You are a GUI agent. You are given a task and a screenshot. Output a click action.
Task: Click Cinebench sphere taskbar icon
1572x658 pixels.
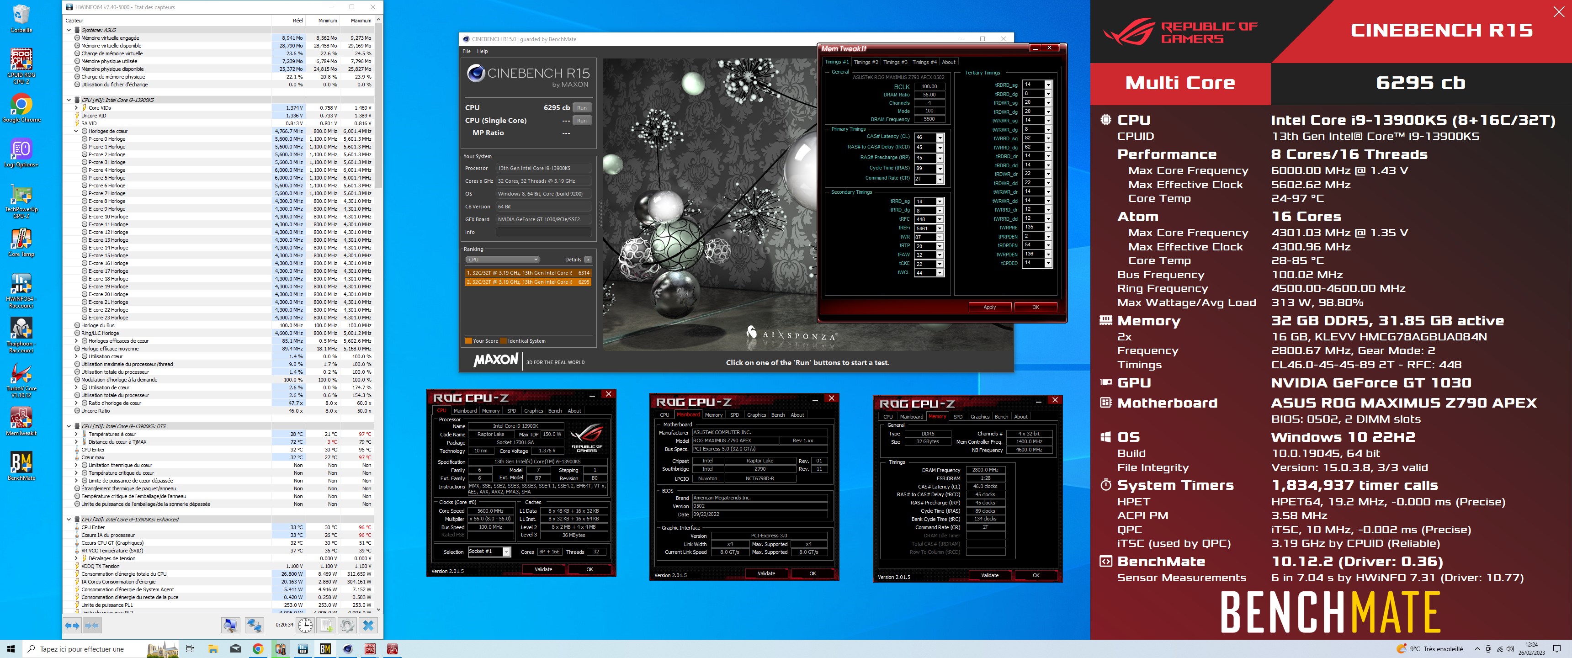348,649
